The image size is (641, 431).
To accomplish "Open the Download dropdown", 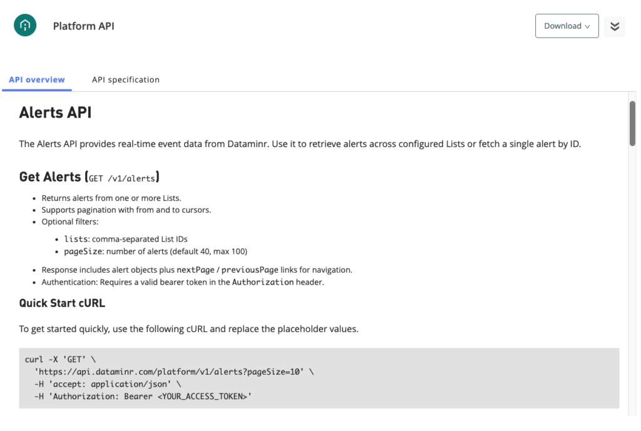I will tap(567, 26).
